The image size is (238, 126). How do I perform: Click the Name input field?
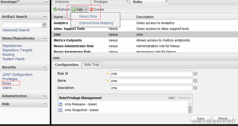(151, 81)
